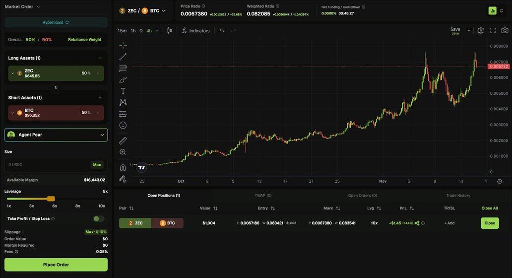The image size is (512, 278).
Task: Expand the Agent Pear selector
Action: tap(56, 135)
